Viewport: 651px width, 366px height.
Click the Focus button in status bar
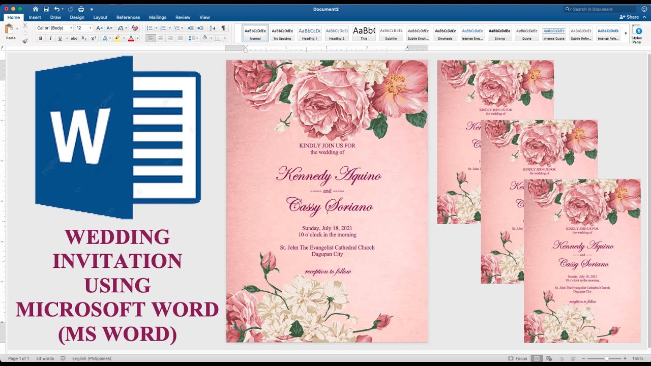click(517, 358)
